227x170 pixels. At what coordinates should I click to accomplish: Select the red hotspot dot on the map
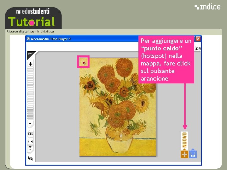84,63
